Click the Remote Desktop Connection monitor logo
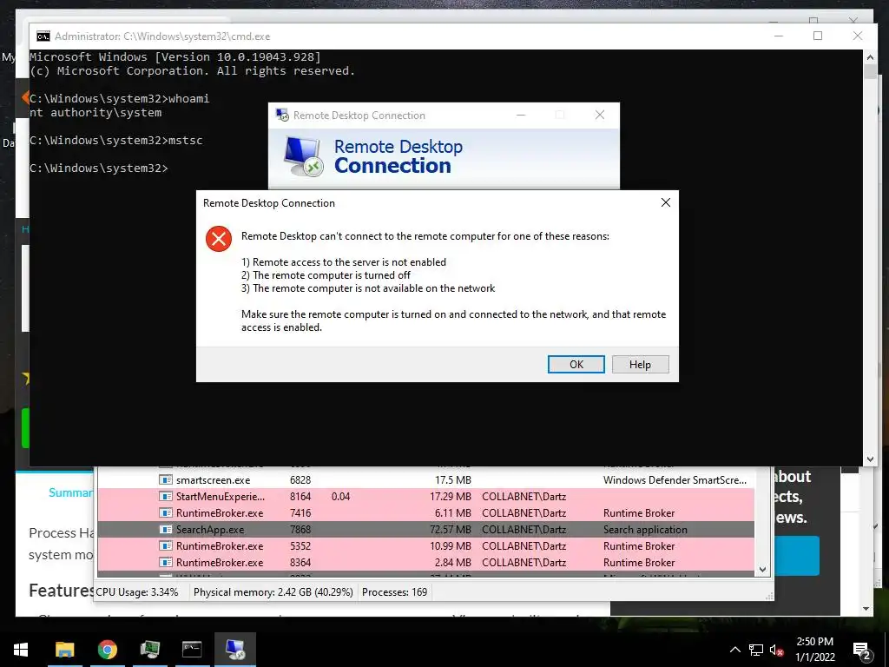The height and width of the screenshot is (667, 889). [x=303, y=156]
